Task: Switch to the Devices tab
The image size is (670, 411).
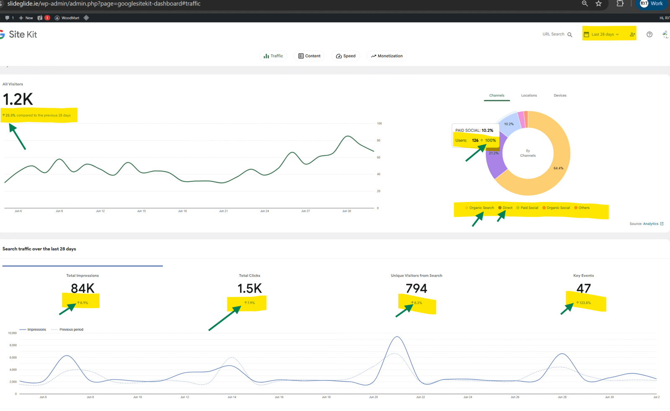Action: (x=560, y=95)
